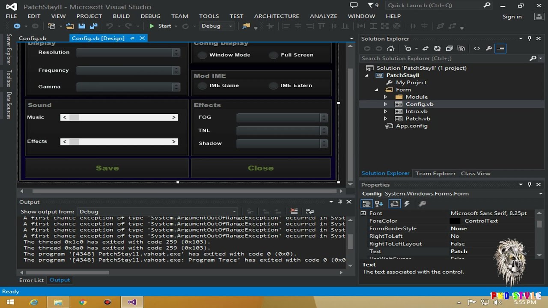The image size is (548, 308).
Task: Start debugging with the green Start button
Action: (x=161, y=26)
